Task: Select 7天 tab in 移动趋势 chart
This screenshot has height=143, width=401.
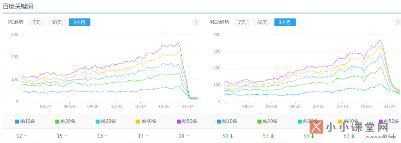Action: (x=242, y=22)
